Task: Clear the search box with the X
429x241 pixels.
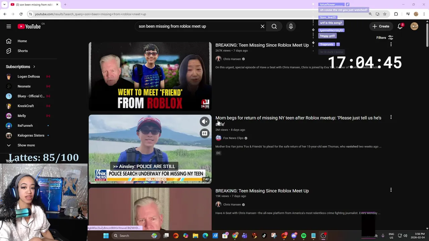Action: pos(262,26)
